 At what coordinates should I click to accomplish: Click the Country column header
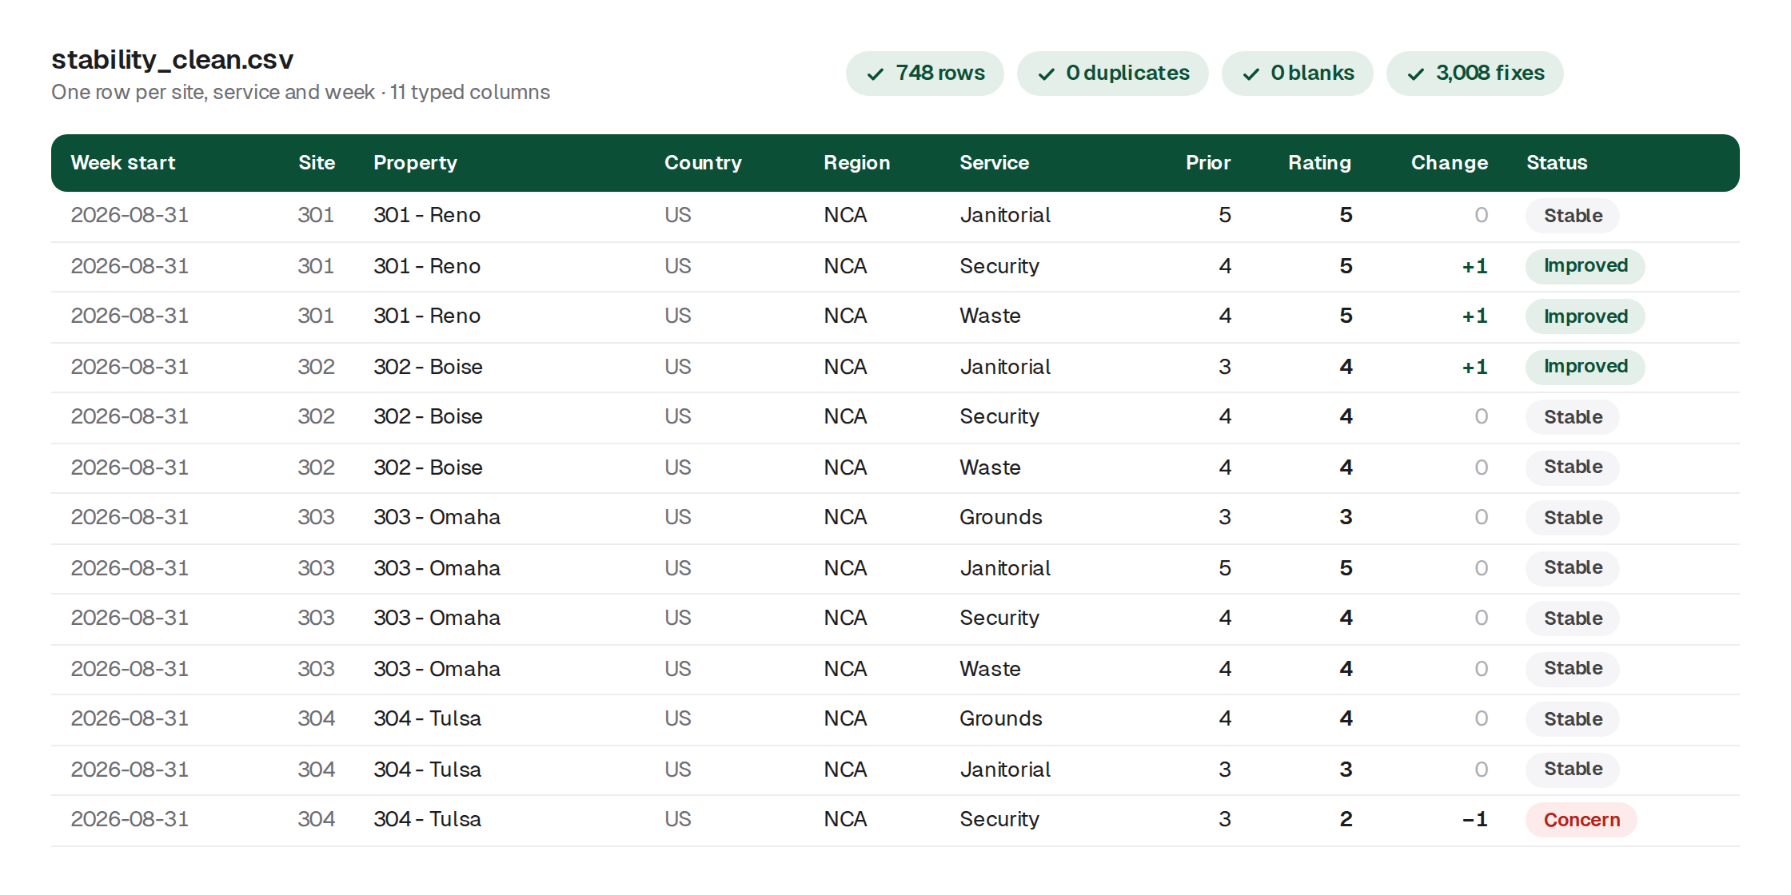703,163
